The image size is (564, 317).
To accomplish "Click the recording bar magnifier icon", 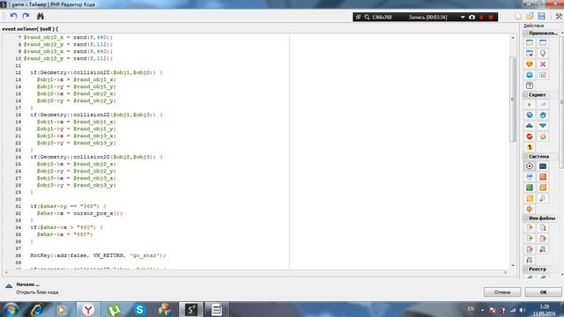I will [x=367, y=17].
